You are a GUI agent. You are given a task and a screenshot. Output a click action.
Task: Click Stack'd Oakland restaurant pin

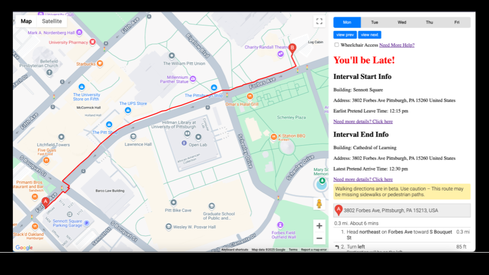35,226
